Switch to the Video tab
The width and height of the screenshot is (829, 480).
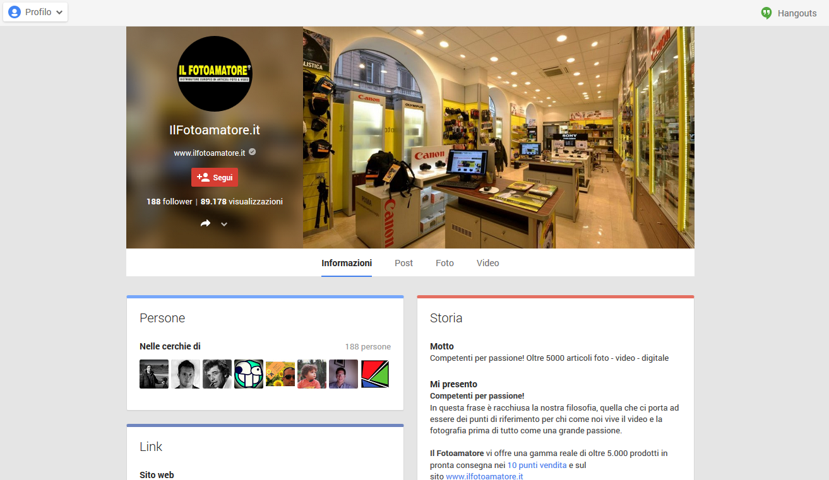[x=488, y=263]
